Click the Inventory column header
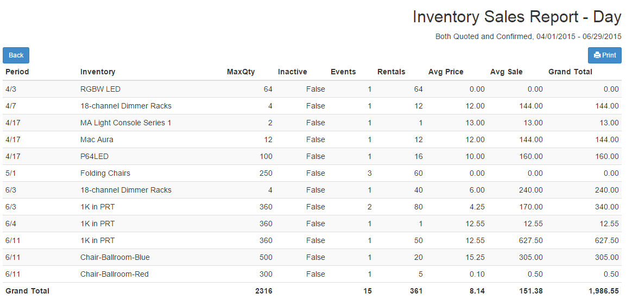The height and width of the screenshot is (306, 626). [x=98, y=72]
